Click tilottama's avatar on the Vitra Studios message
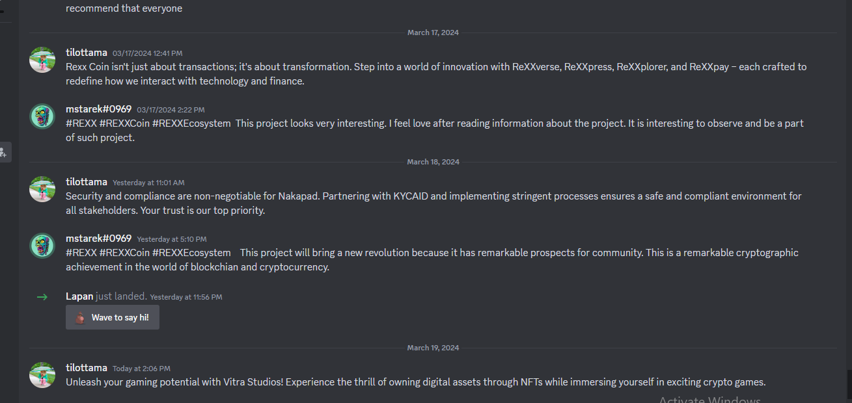 click(42, 375)
